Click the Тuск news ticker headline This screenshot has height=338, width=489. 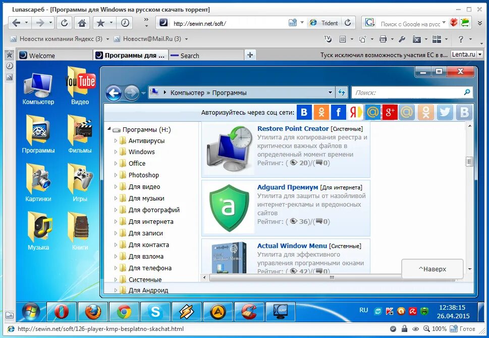click(384, 55)
